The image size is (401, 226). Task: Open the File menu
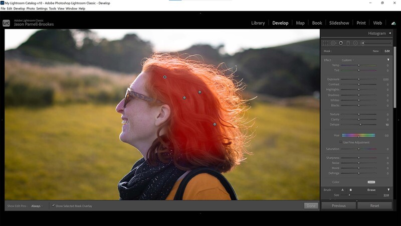click(x=3, y=9)
